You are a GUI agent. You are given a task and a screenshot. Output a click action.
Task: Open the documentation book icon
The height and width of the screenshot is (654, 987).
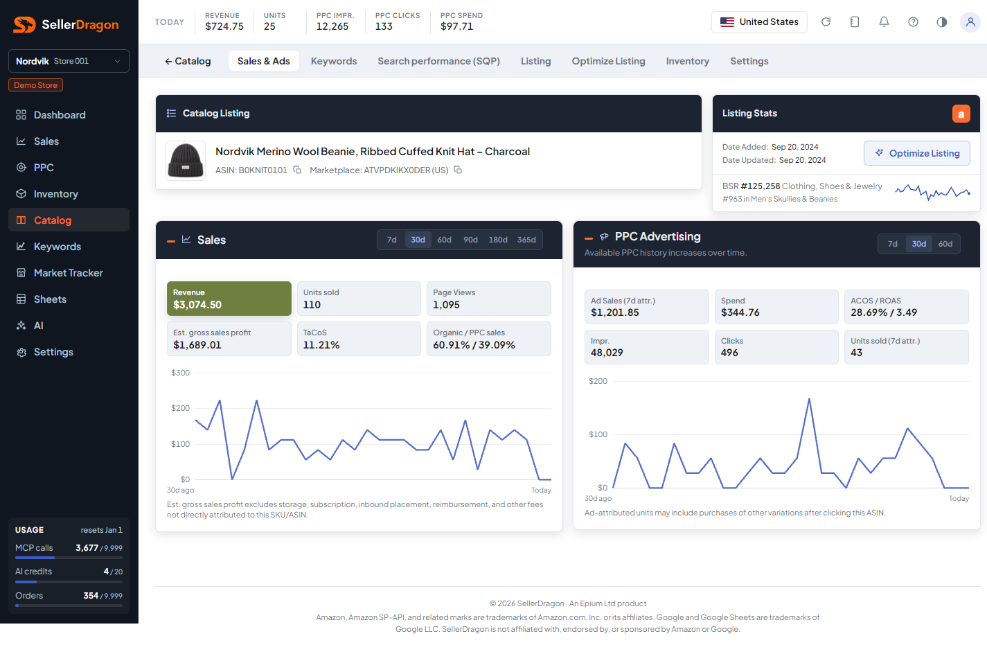click(x=855, y=22)
